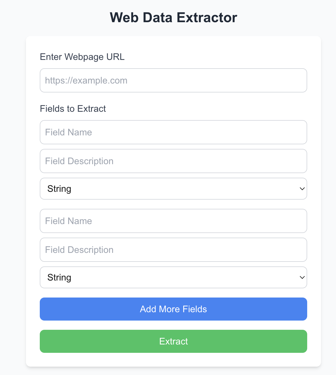
Task: Click the first type dropdown's chevron arrow
Action: (302, 189)
